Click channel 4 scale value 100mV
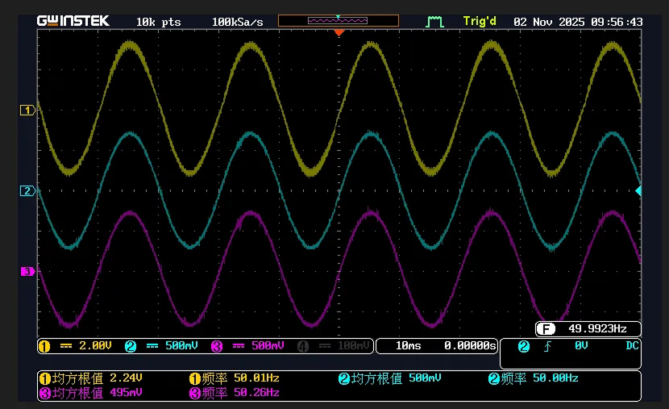 point(354,346)
